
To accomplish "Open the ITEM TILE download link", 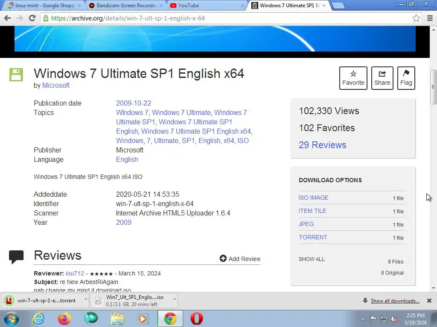I will [x=312, y=211].
